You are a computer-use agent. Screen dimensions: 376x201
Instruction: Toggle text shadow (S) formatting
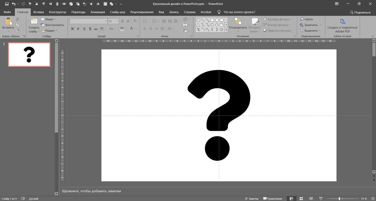(90, 29)
